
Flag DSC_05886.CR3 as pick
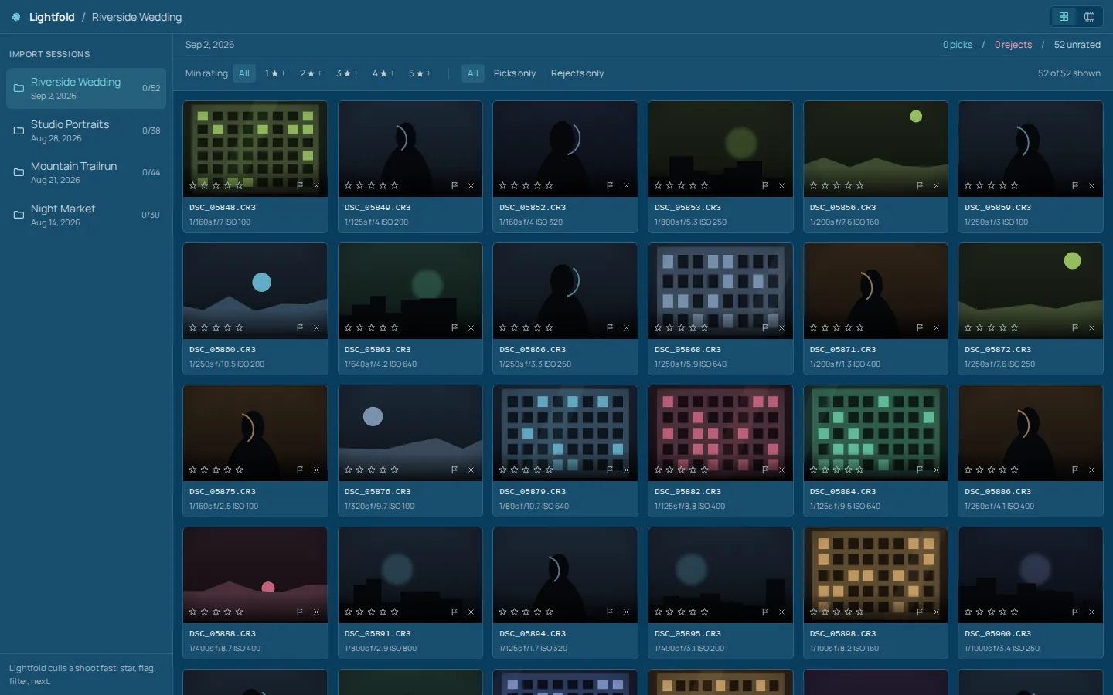pos(1075,470)
